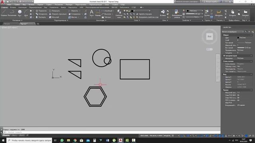Click the Stretch (Растянуть) tool
Screen dimensions: 255x143
pos(41,17)
